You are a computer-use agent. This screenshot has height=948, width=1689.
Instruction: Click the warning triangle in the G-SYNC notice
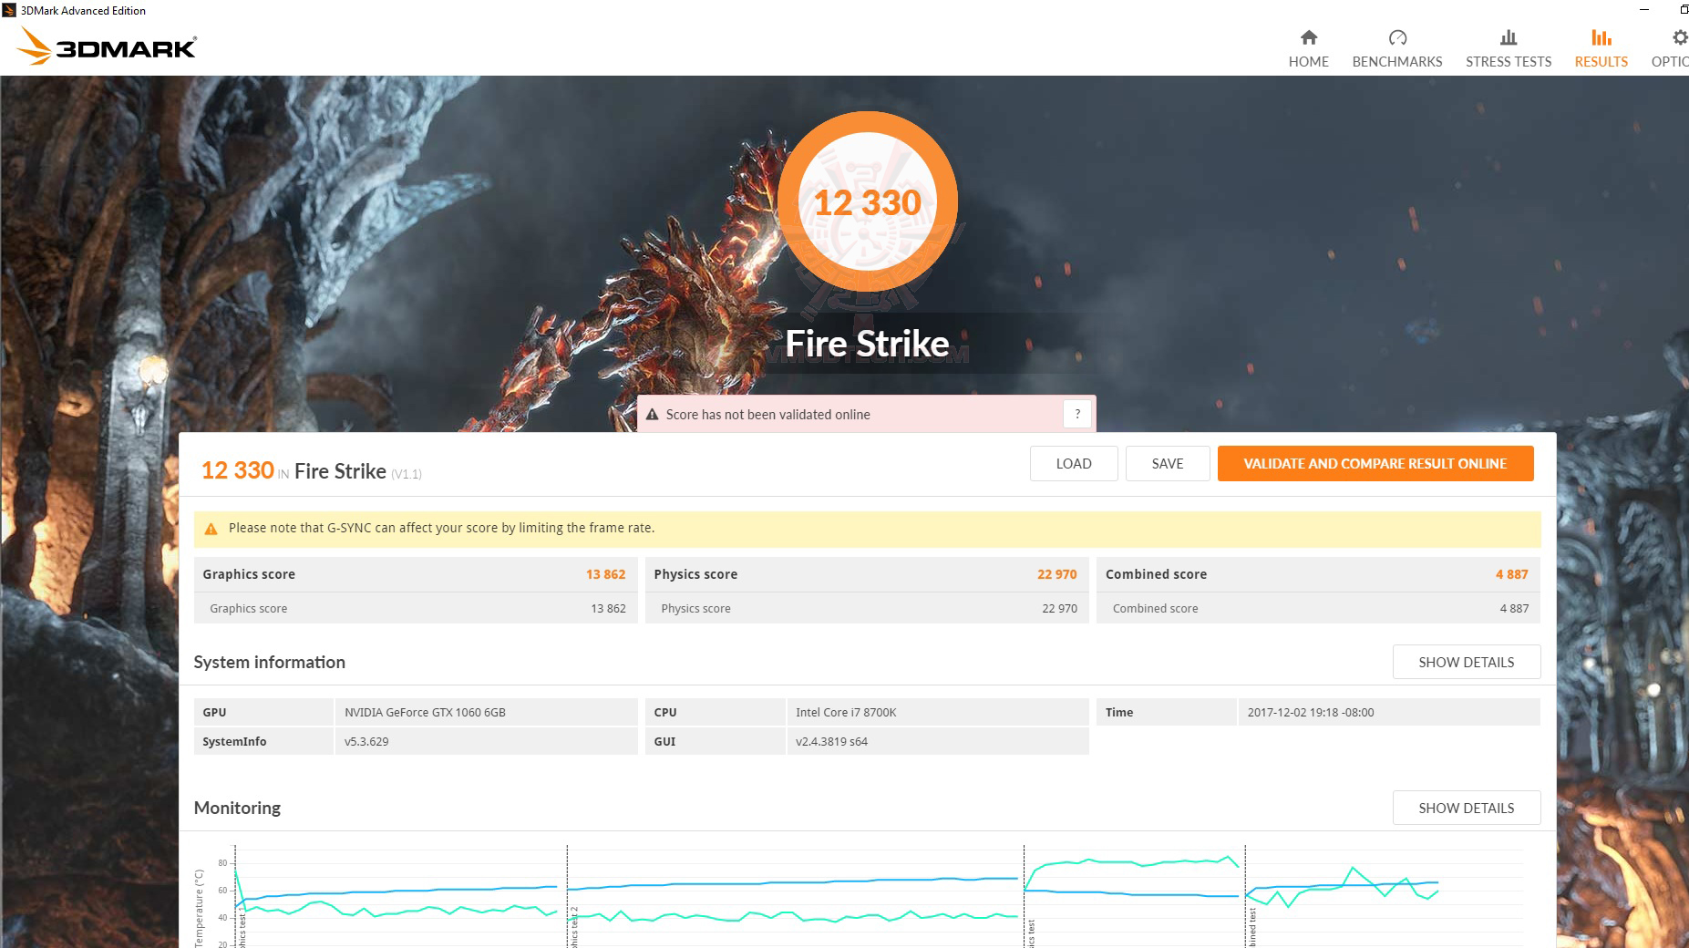pyautogui.click(x=211, y=527)
